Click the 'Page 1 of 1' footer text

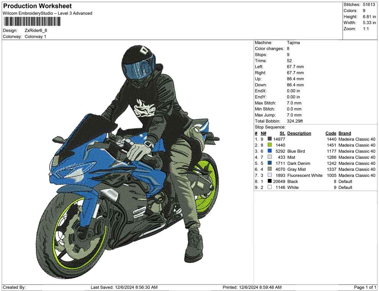[x=365, y=287]
